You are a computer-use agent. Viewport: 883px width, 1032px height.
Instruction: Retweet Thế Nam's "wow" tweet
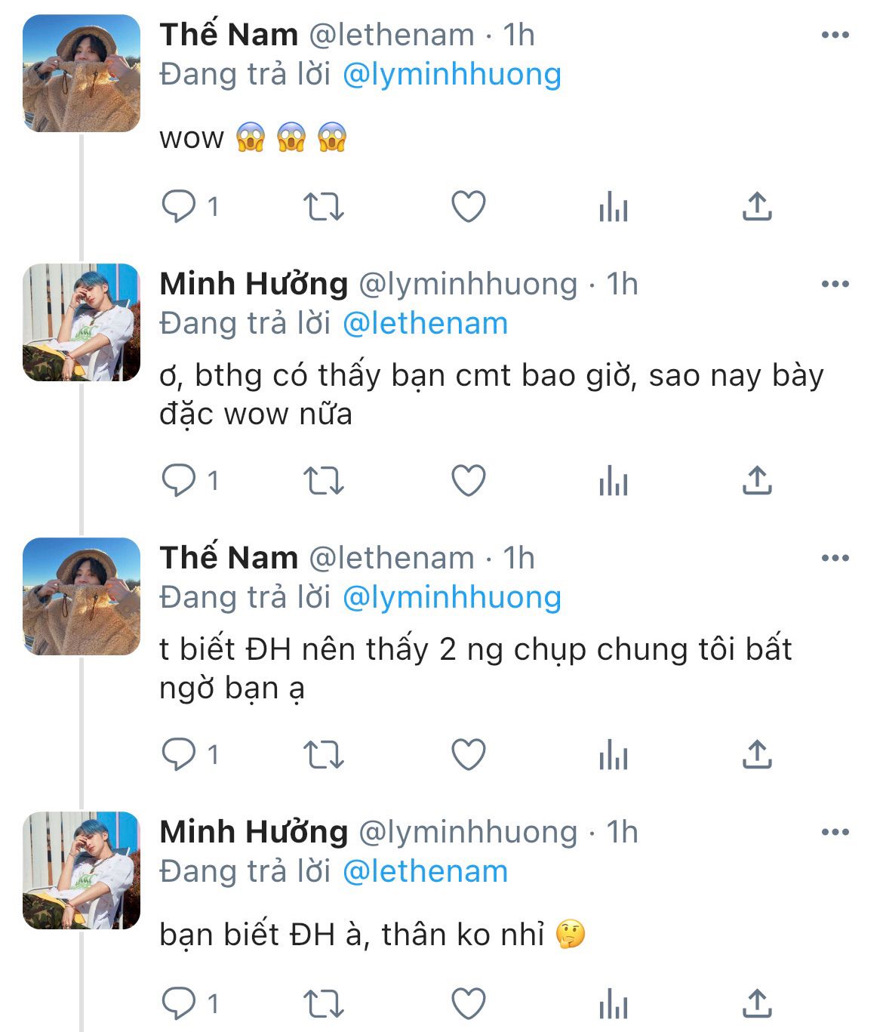click(x=323, y=206)
